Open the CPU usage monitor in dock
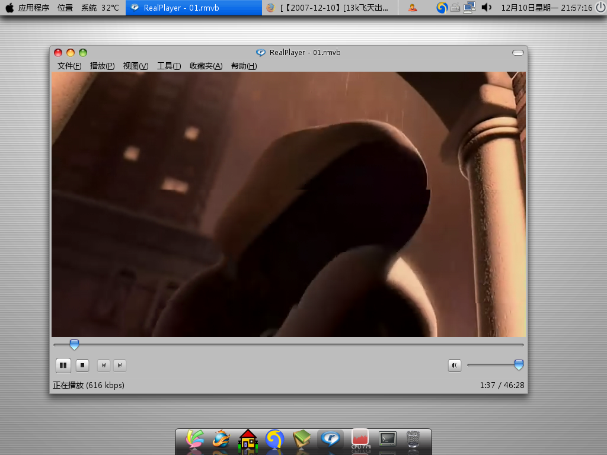 coord(360,439)
